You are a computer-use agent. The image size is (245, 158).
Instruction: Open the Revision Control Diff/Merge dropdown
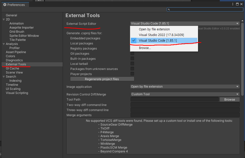coord(185,94)
